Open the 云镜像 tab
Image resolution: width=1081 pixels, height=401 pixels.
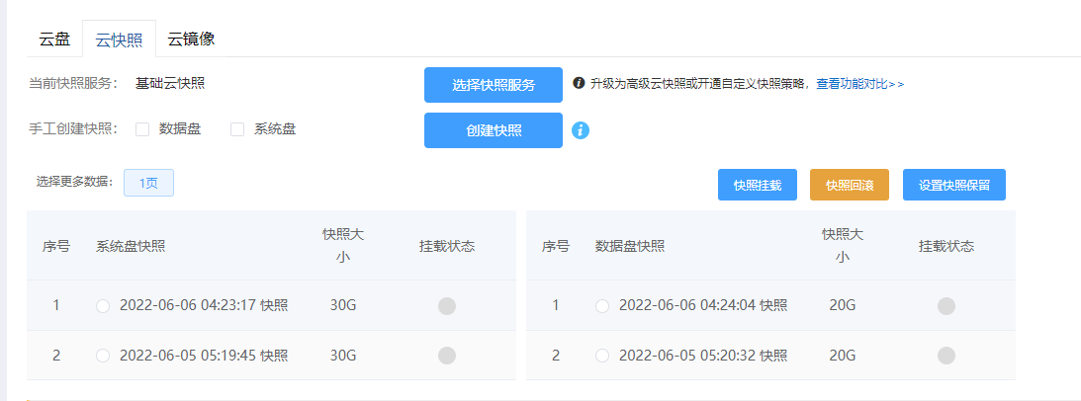[191, 40]
